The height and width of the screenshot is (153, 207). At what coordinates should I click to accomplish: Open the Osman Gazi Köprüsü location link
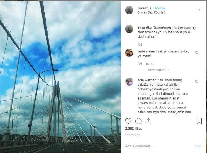(x=151, y=12)
